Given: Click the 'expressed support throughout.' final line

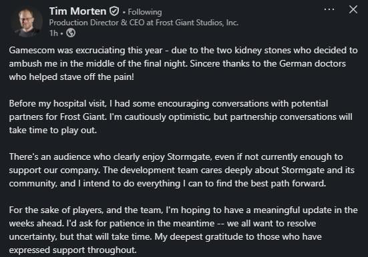Looking at the screenshot, I should point(73,250).
